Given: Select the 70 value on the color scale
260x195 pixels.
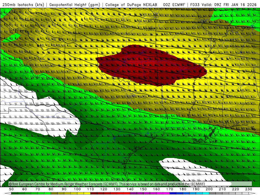Looking at the screenshot, I should [38, 189].
